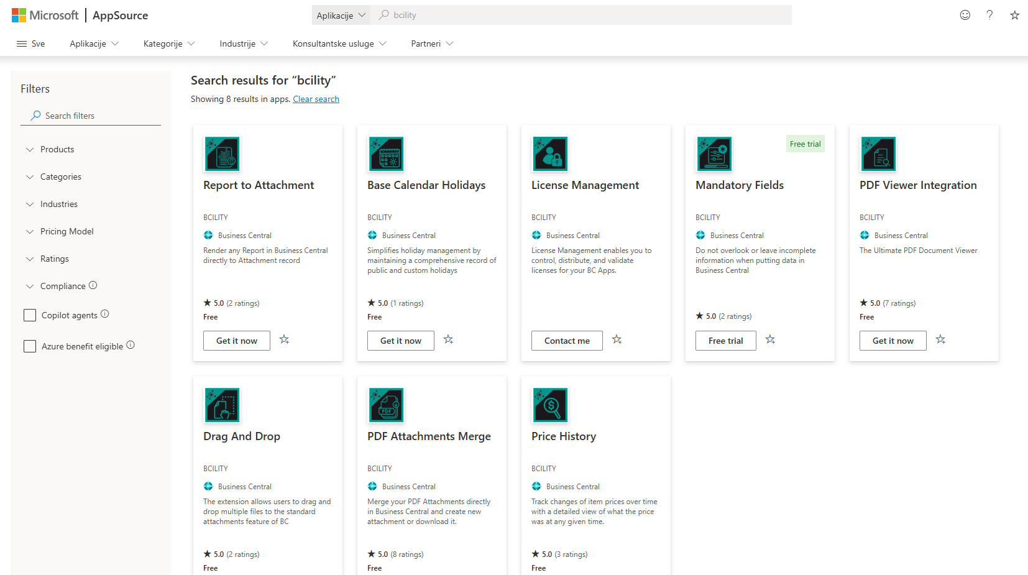
Task: Open the Aplikacije search scope dropdown
Action: (x=341, y=15)
